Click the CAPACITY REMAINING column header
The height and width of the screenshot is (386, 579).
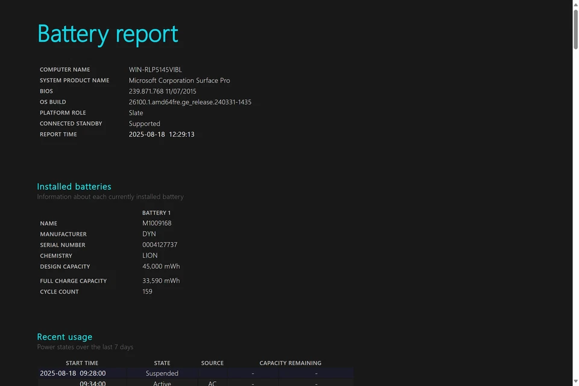290,363
